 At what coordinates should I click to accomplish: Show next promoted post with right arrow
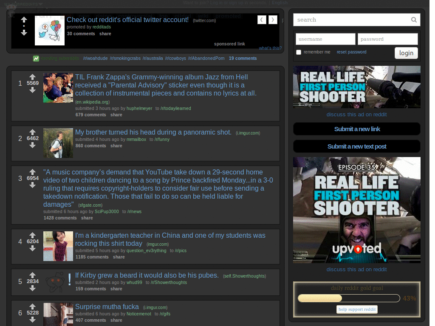pyautogui.click(x=273, y=20)
